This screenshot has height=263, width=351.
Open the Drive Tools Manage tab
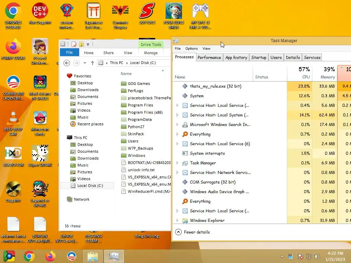pyautogui.click(x=151, y=53)
